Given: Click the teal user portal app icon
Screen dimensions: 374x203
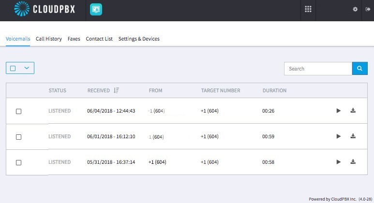Looking at the screenshot, I should [96, 9].
